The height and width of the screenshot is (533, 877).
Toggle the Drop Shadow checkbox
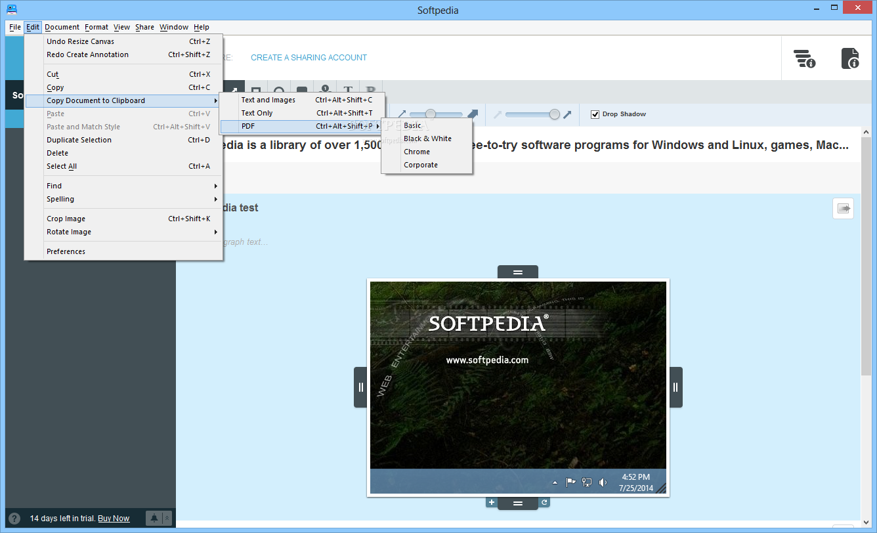[x=595, y=114]
